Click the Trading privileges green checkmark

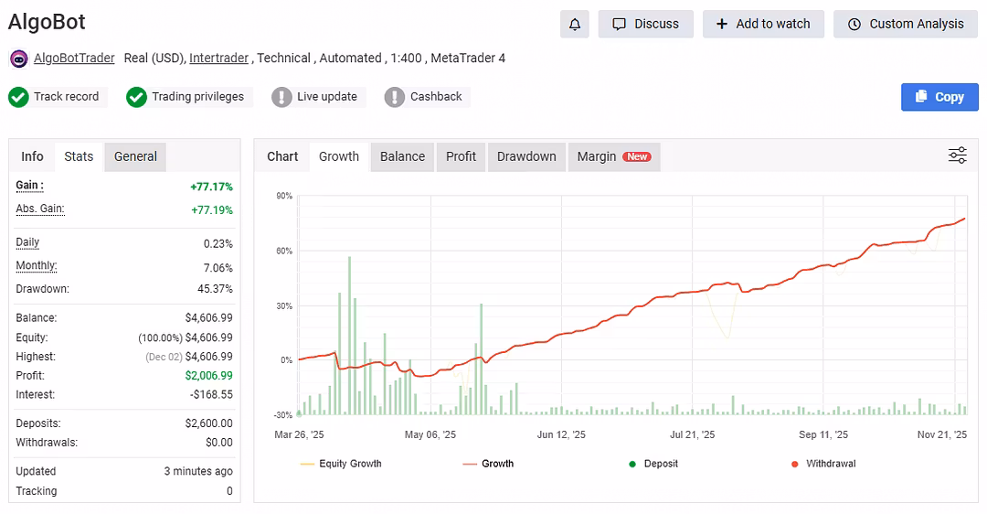137,97
